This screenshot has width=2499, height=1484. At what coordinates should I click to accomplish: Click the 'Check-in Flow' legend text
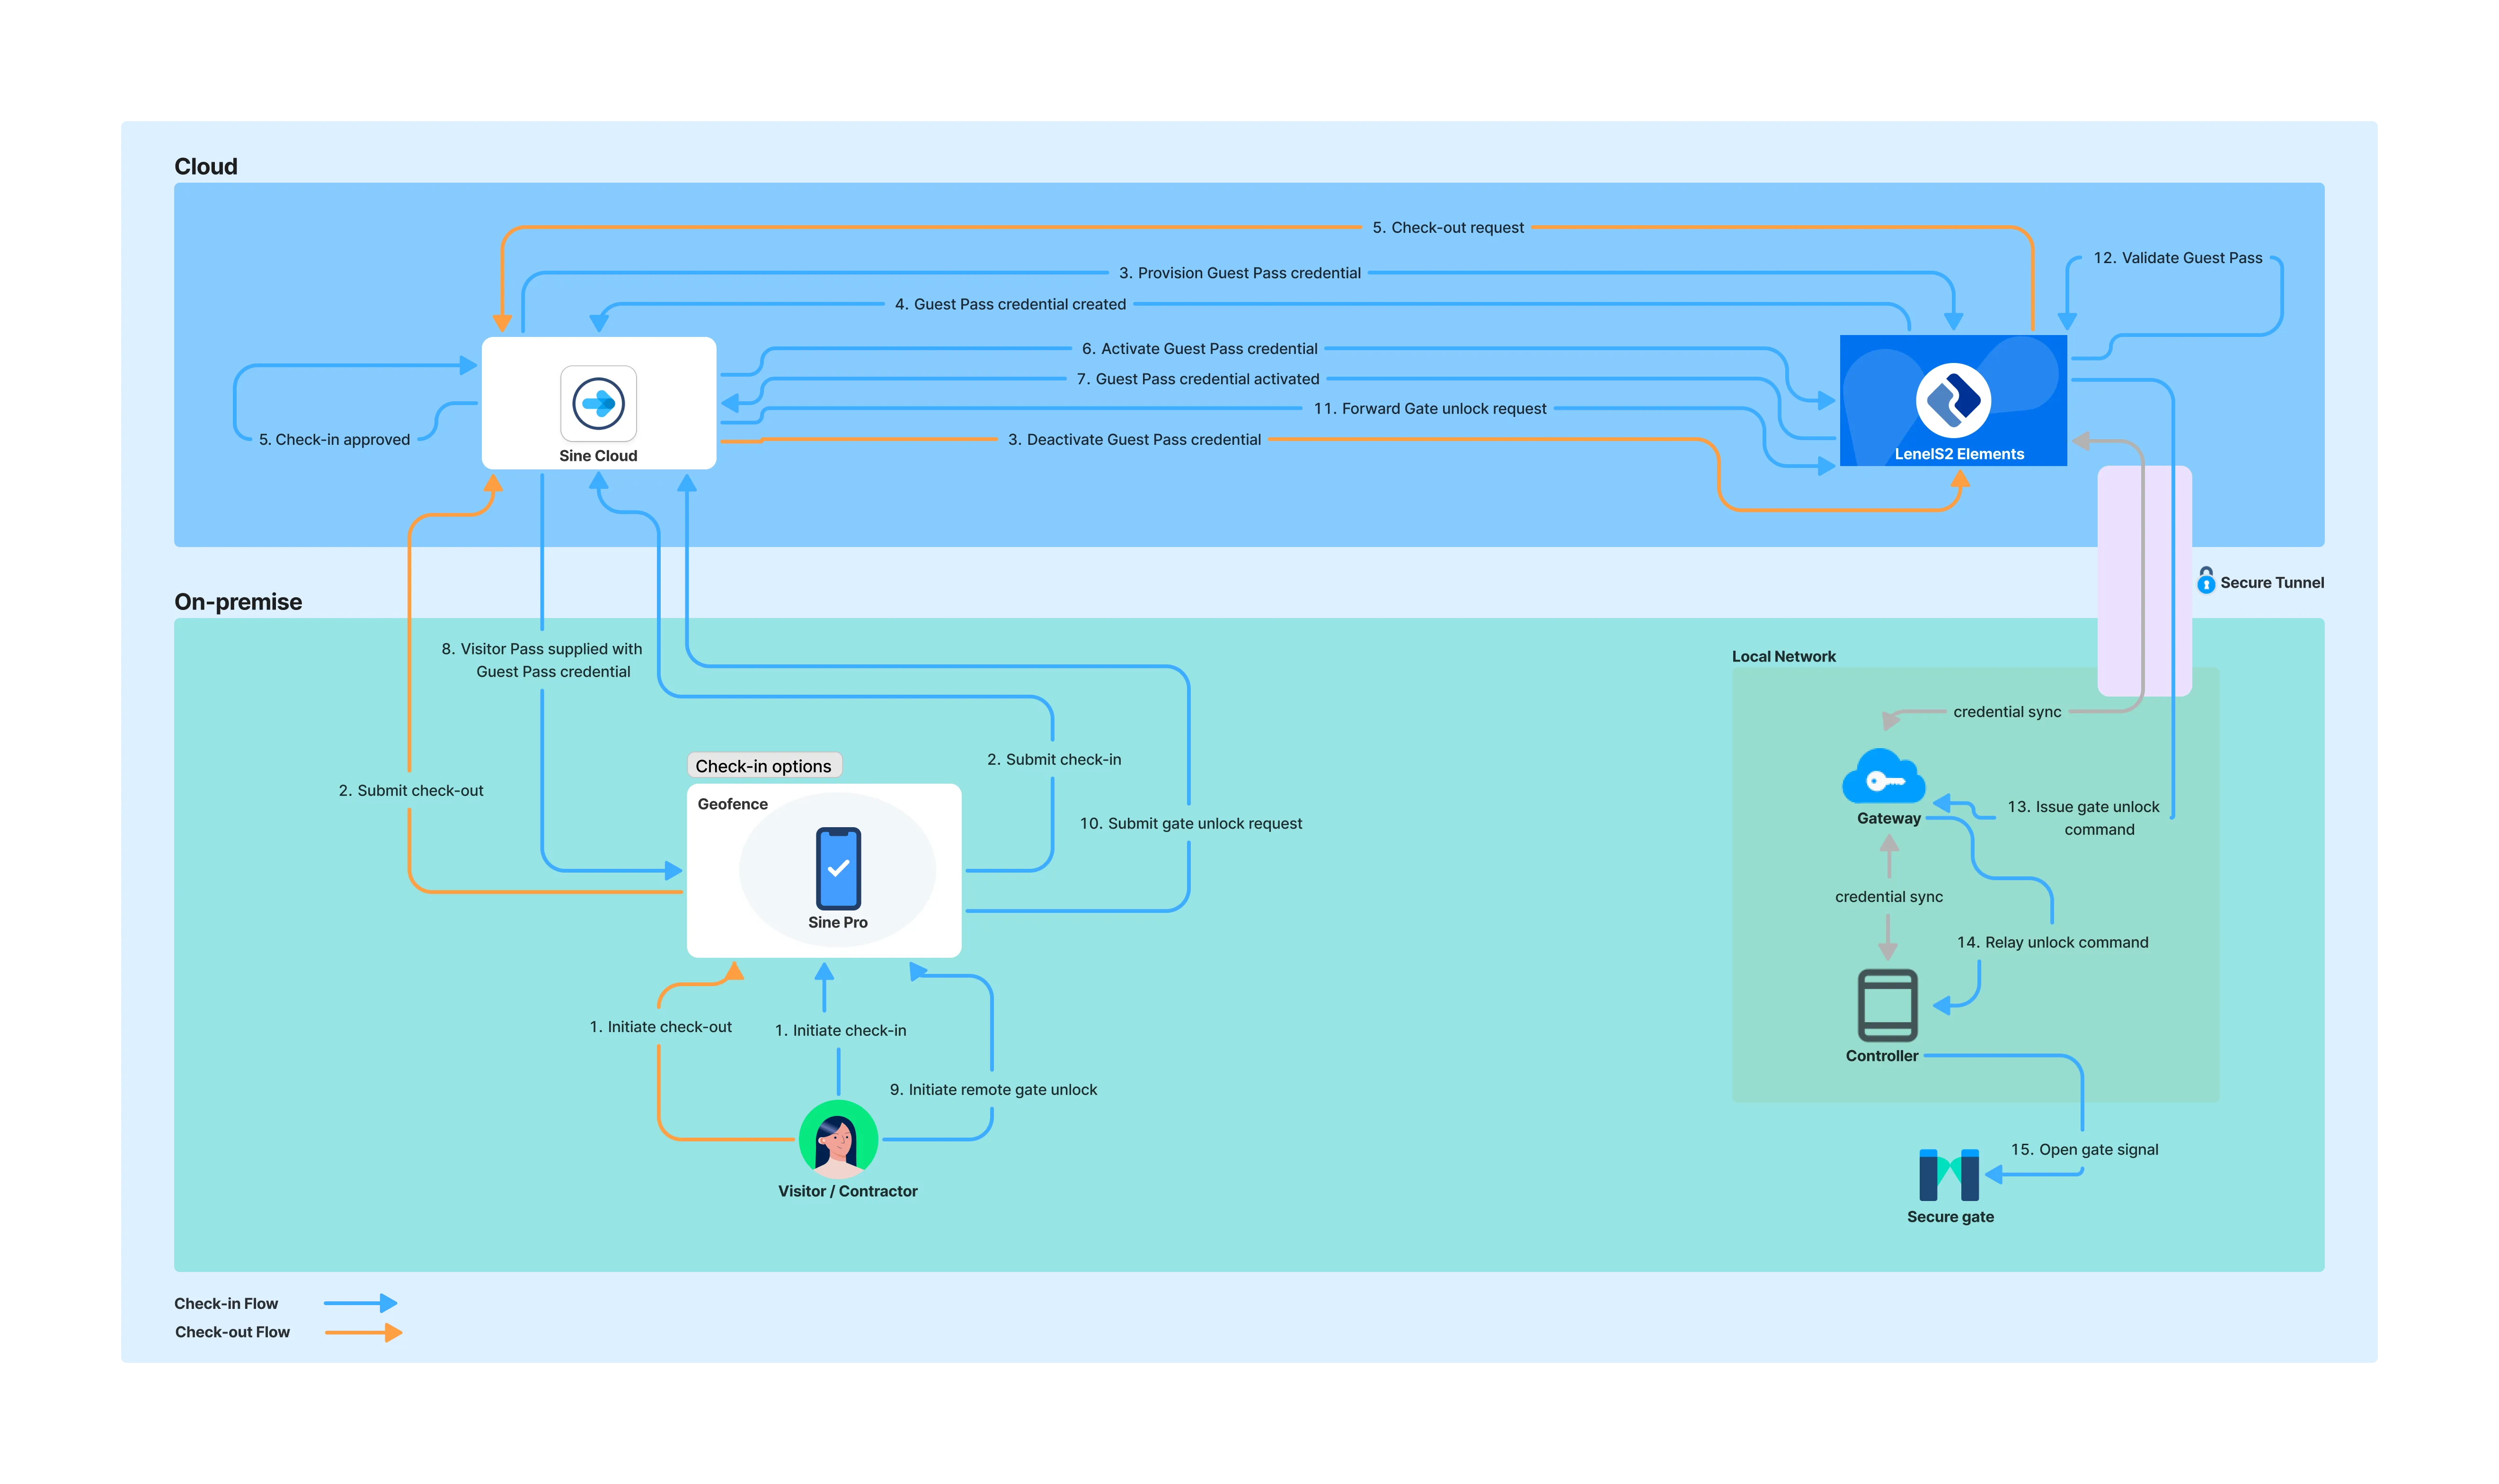coord(226,1304)
